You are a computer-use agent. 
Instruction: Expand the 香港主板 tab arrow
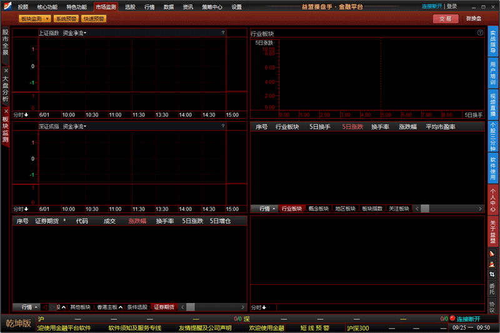[121, 307]
